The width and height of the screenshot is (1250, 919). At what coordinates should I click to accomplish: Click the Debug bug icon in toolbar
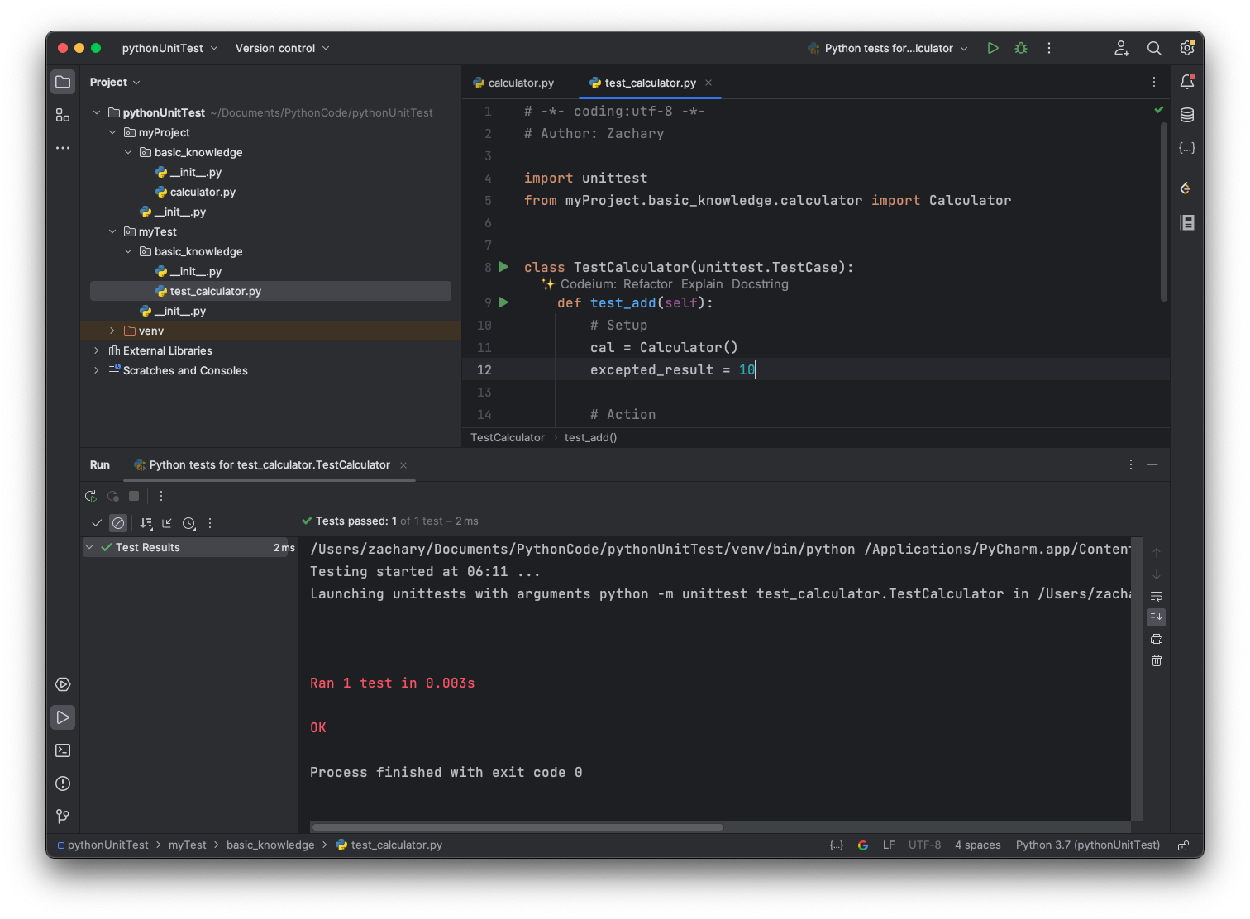point(1021,49)
